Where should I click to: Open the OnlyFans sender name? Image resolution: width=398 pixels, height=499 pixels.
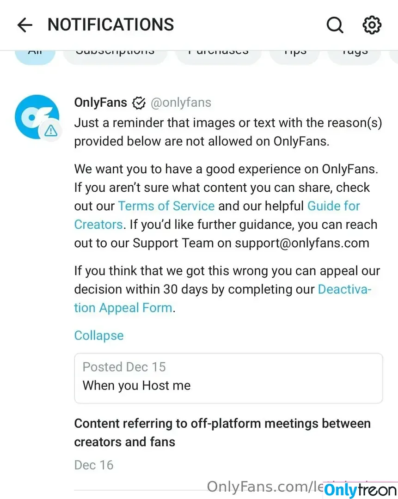click(101, 103)
